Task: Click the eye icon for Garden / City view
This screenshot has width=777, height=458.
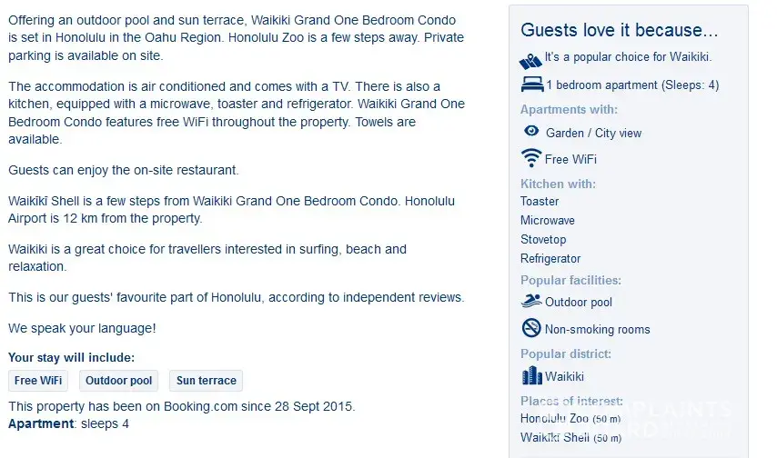Action: pos(531,132)
